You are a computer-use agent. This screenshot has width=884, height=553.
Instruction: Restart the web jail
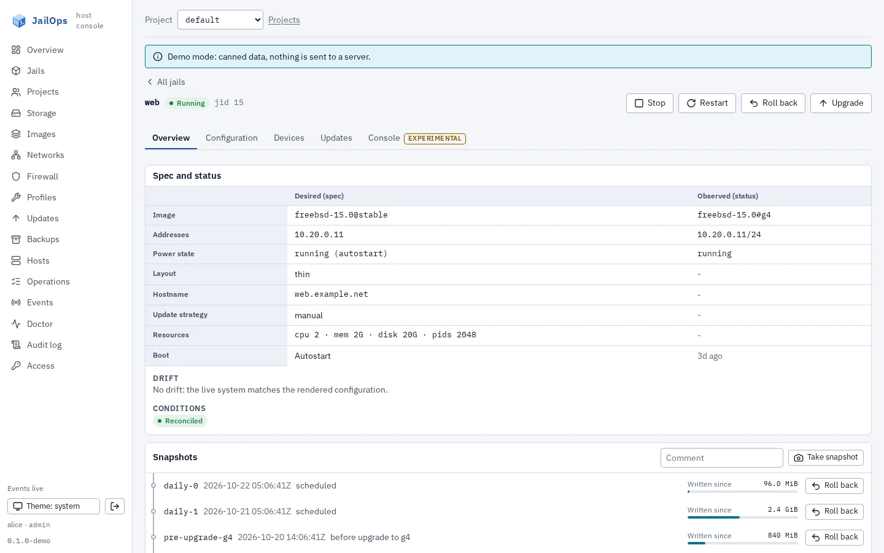(707, 103)
